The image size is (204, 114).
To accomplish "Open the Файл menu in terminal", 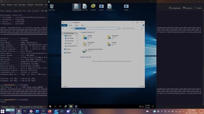I will coord(3,5).
